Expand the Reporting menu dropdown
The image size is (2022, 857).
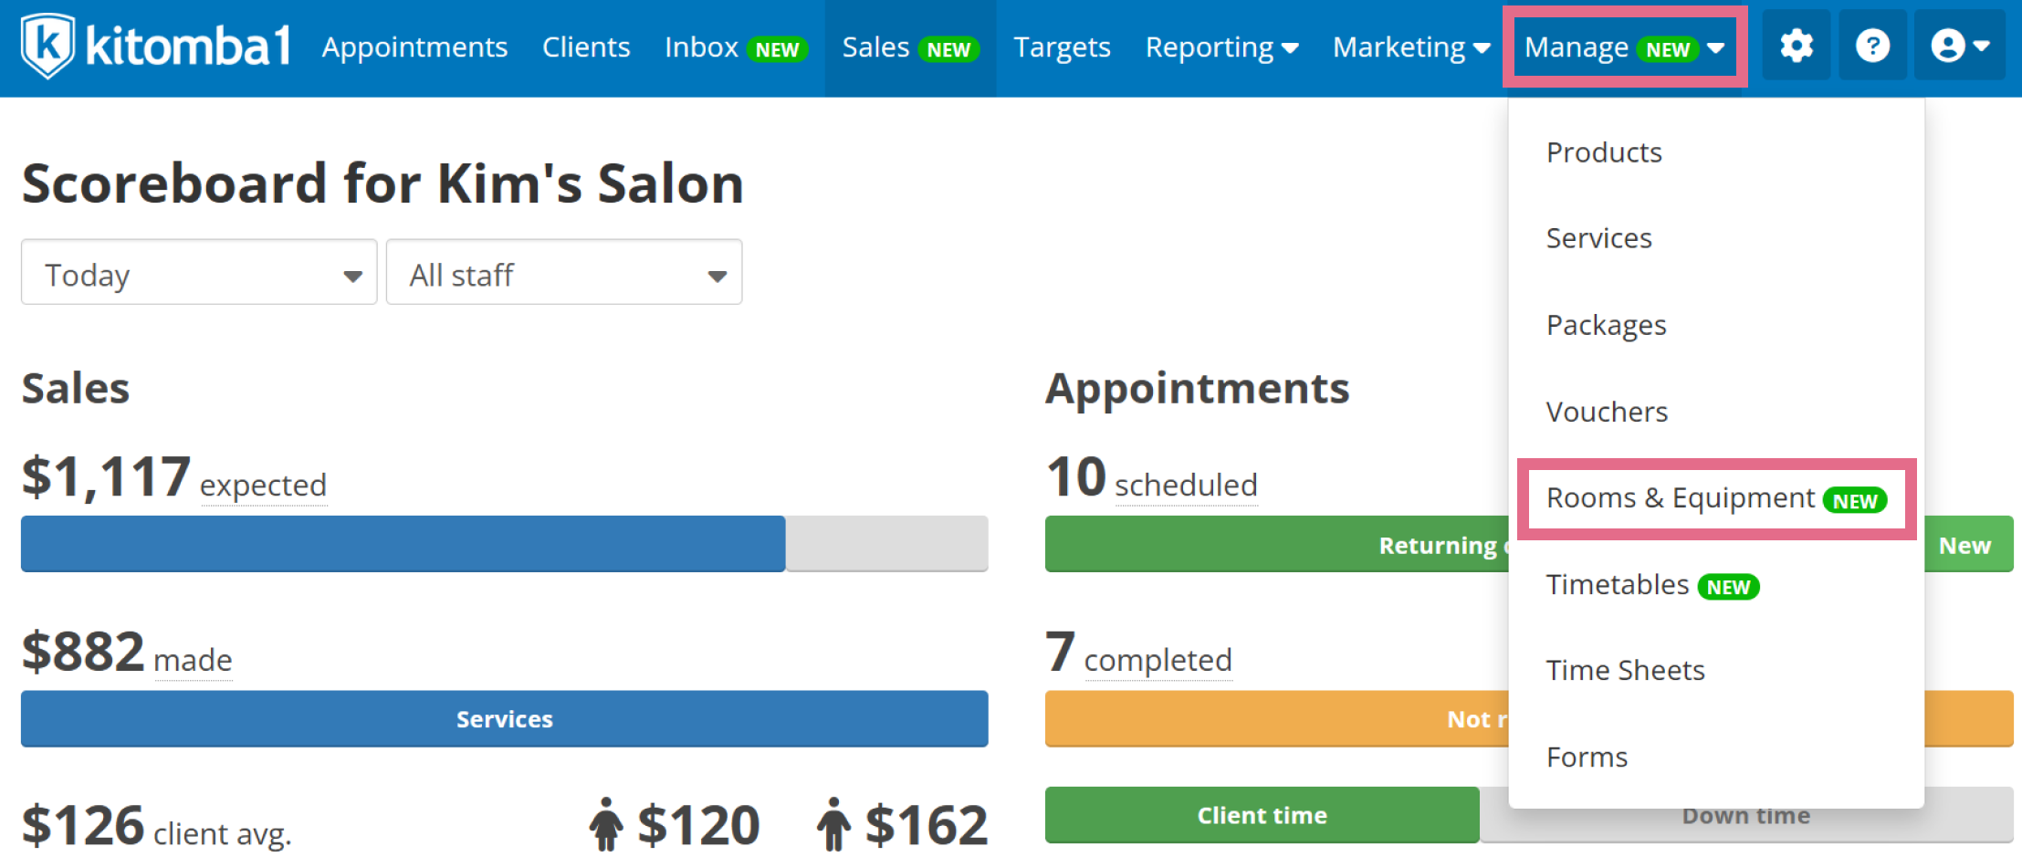(1221, 47)
